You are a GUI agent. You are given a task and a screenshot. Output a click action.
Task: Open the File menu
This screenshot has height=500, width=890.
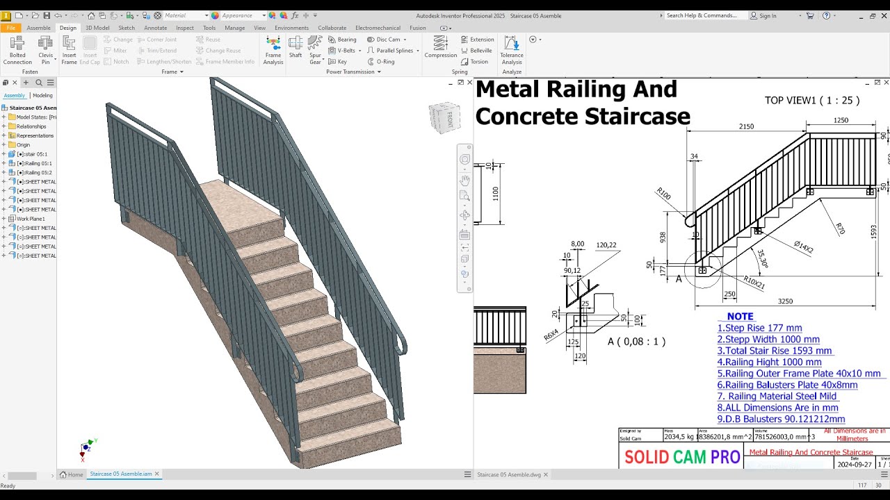pyautogui.click(x=11, y=28)
